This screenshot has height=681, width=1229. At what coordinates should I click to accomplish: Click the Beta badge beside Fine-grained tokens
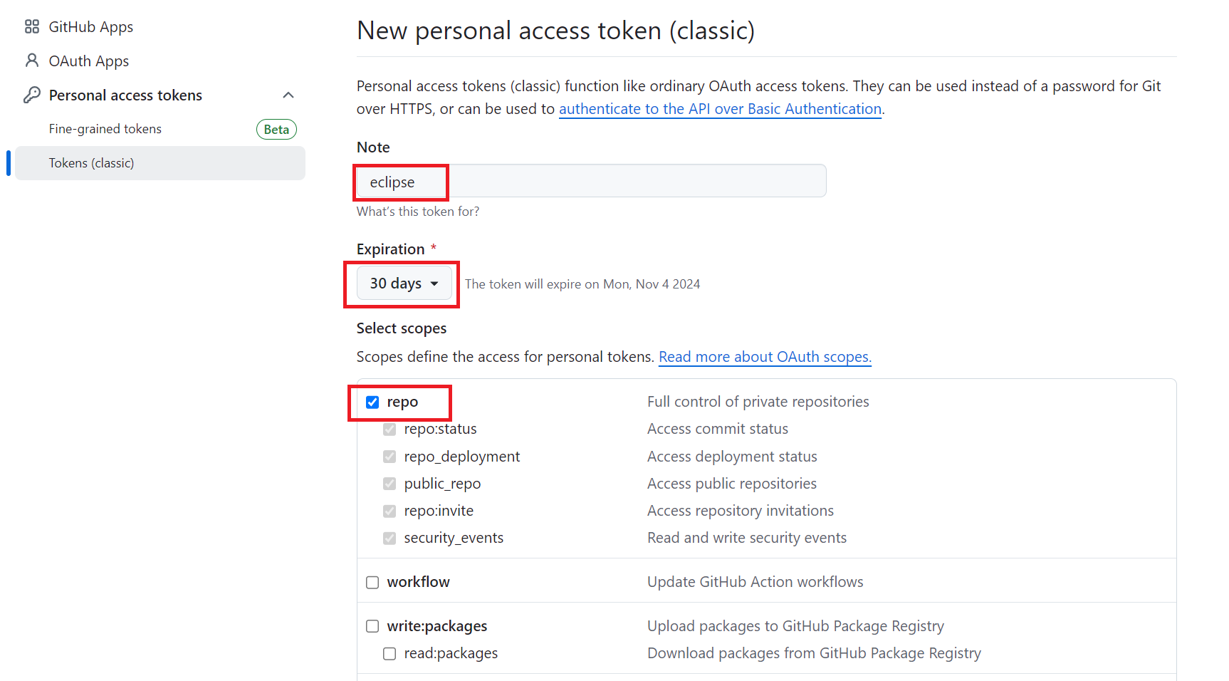[276, 130]
